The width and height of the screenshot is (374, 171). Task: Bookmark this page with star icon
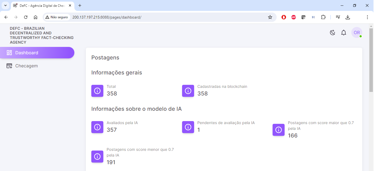[x=270, y=17]
